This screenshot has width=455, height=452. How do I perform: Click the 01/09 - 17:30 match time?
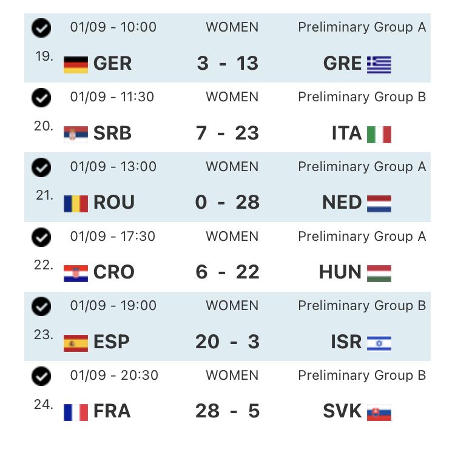[x=113, y=237]
